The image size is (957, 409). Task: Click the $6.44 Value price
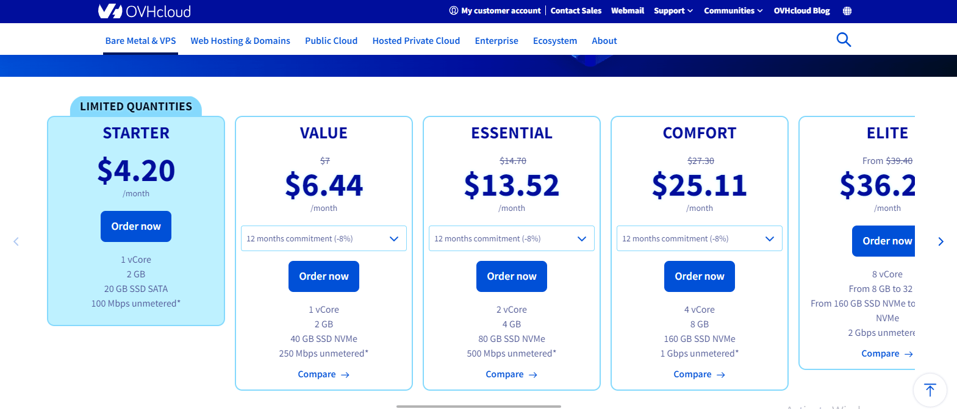click(324, 185)
